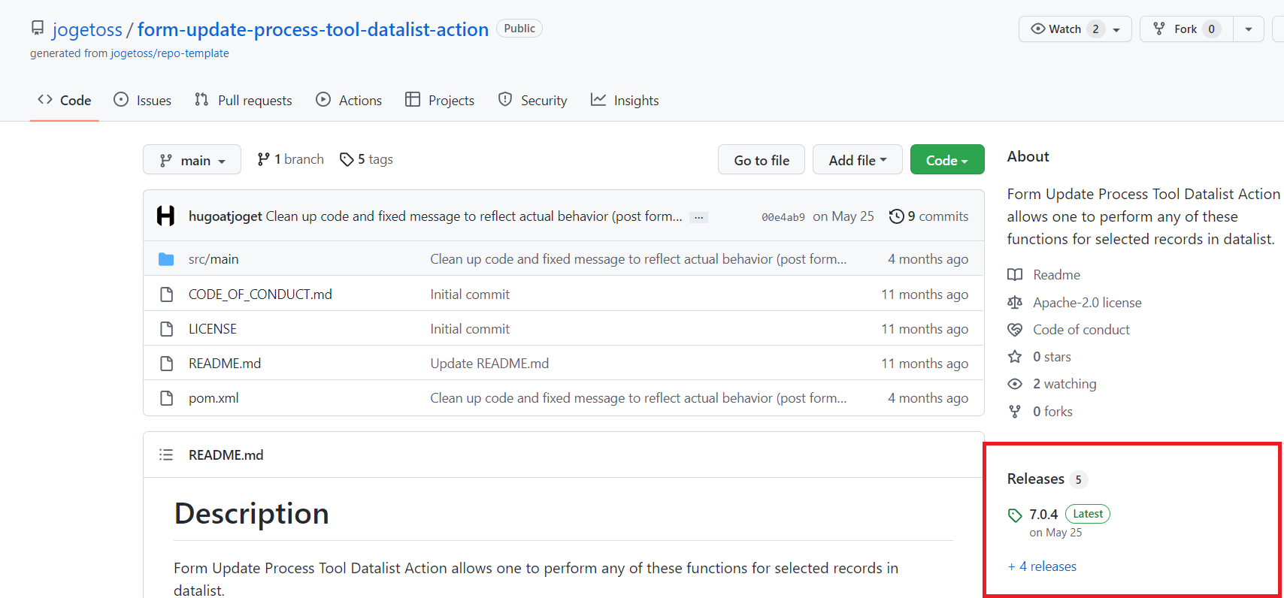Click the 7.0.4 release tag icon

click(1015, 515)
